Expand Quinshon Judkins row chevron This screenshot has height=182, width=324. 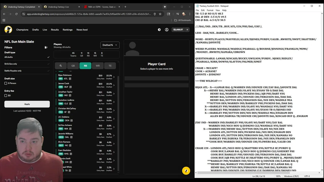pos(114,102)
